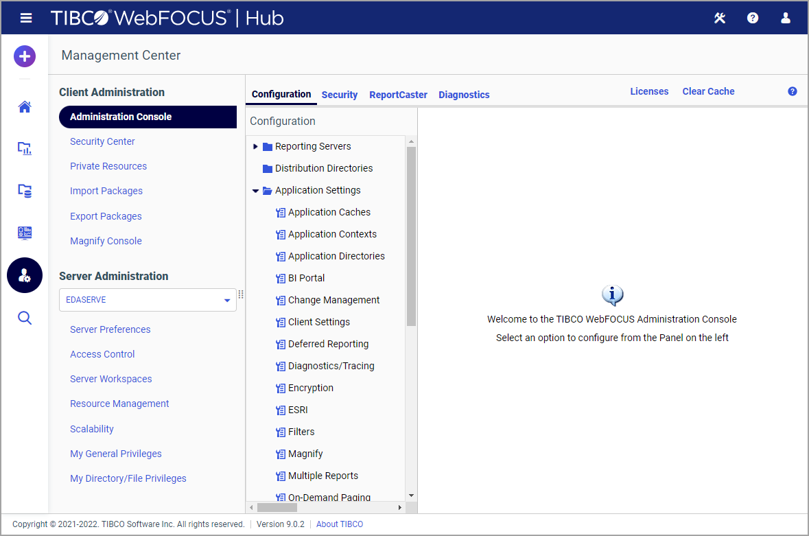Switch to the Diagnostics tab
Screen dimensions: 809x536
pos(464,95)
